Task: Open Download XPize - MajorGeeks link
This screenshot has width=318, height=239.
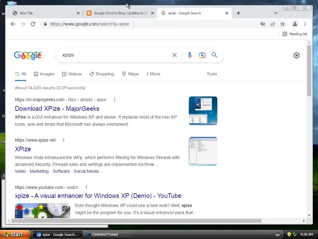Action: pos(57,109)
